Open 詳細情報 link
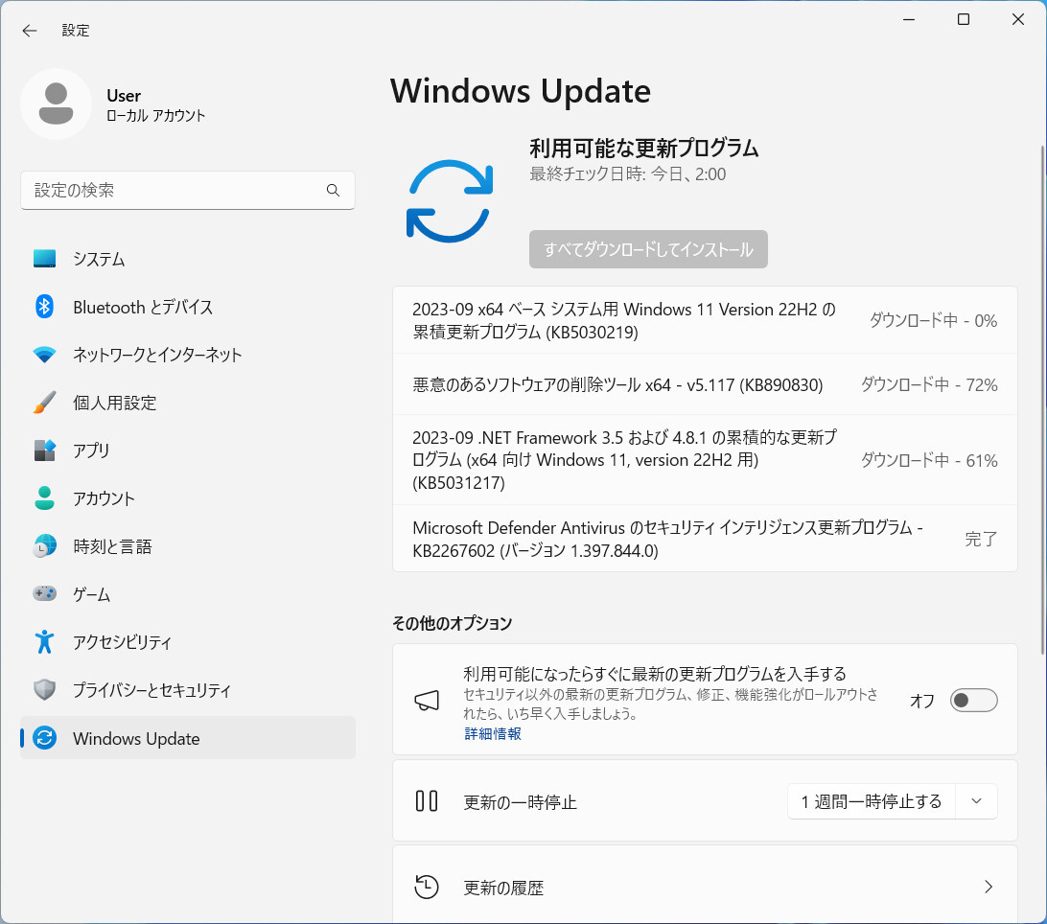 point(493,733)
